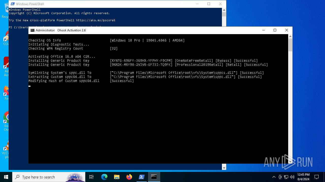The width and height of the screenshot is (325, 182).
Task: Click the Task View taskbar icon
Action: click(x=91, y=177)
